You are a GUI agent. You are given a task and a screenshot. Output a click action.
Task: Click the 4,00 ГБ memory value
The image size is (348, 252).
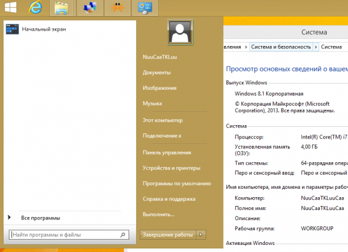click(x=309, y=147)
